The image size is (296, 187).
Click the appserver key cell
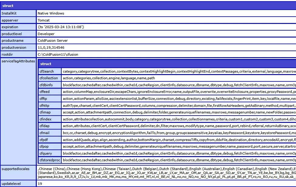coord(18,20)
